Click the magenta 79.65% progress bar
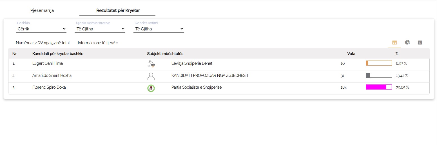 click(x=379, y=87)
